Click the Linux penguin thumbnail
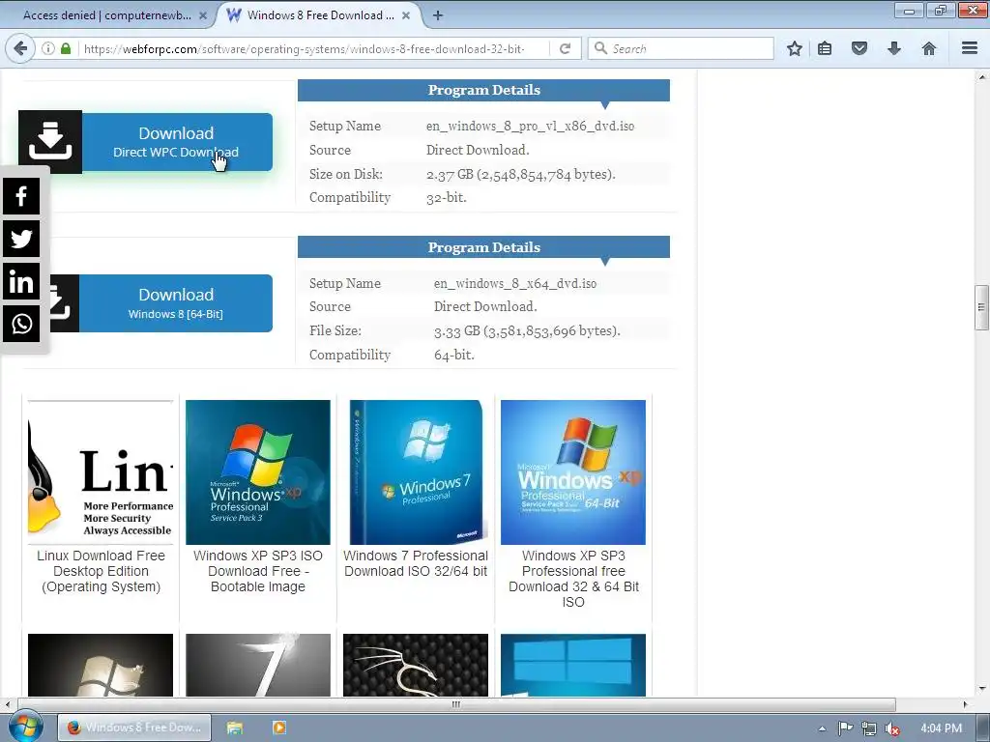Image resolution: width=990 pixels, height=742 pixels. (x=101, y=471)
